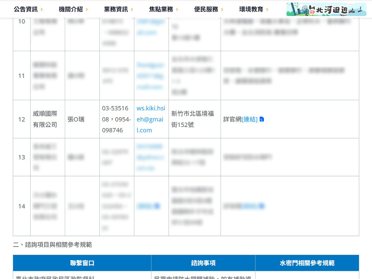Click external-link icon after 詳官網[連結] in row 12
Viewport: 372px width, 279px height.
click(x=262, y=119)
